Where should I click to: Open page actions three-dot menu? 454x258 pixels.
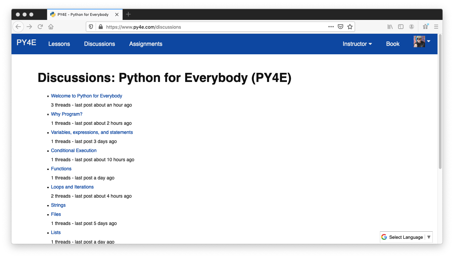pos(331,27)
